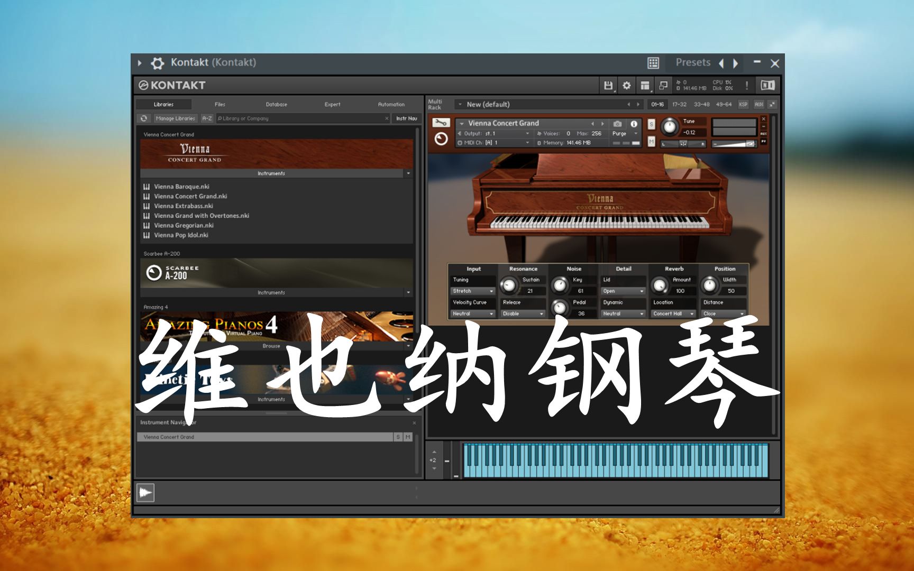
Task: Solo Vienna Concert Grand in Instrument Navigator
Action: pyautogui.click(x=398, y=437)
